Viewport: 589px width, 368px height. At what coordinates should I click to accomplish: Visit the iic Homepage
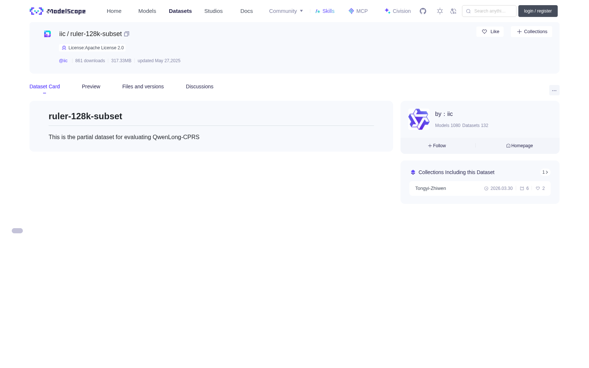pyautogui.click(x=519, y=146)
